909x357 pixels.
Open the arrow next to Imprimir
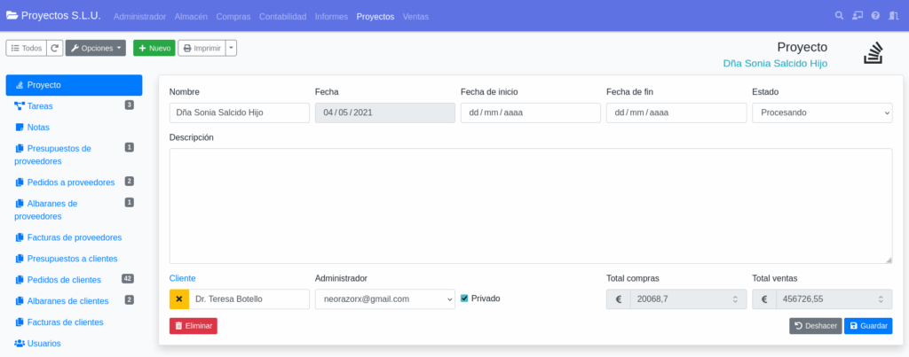(231, 48)
